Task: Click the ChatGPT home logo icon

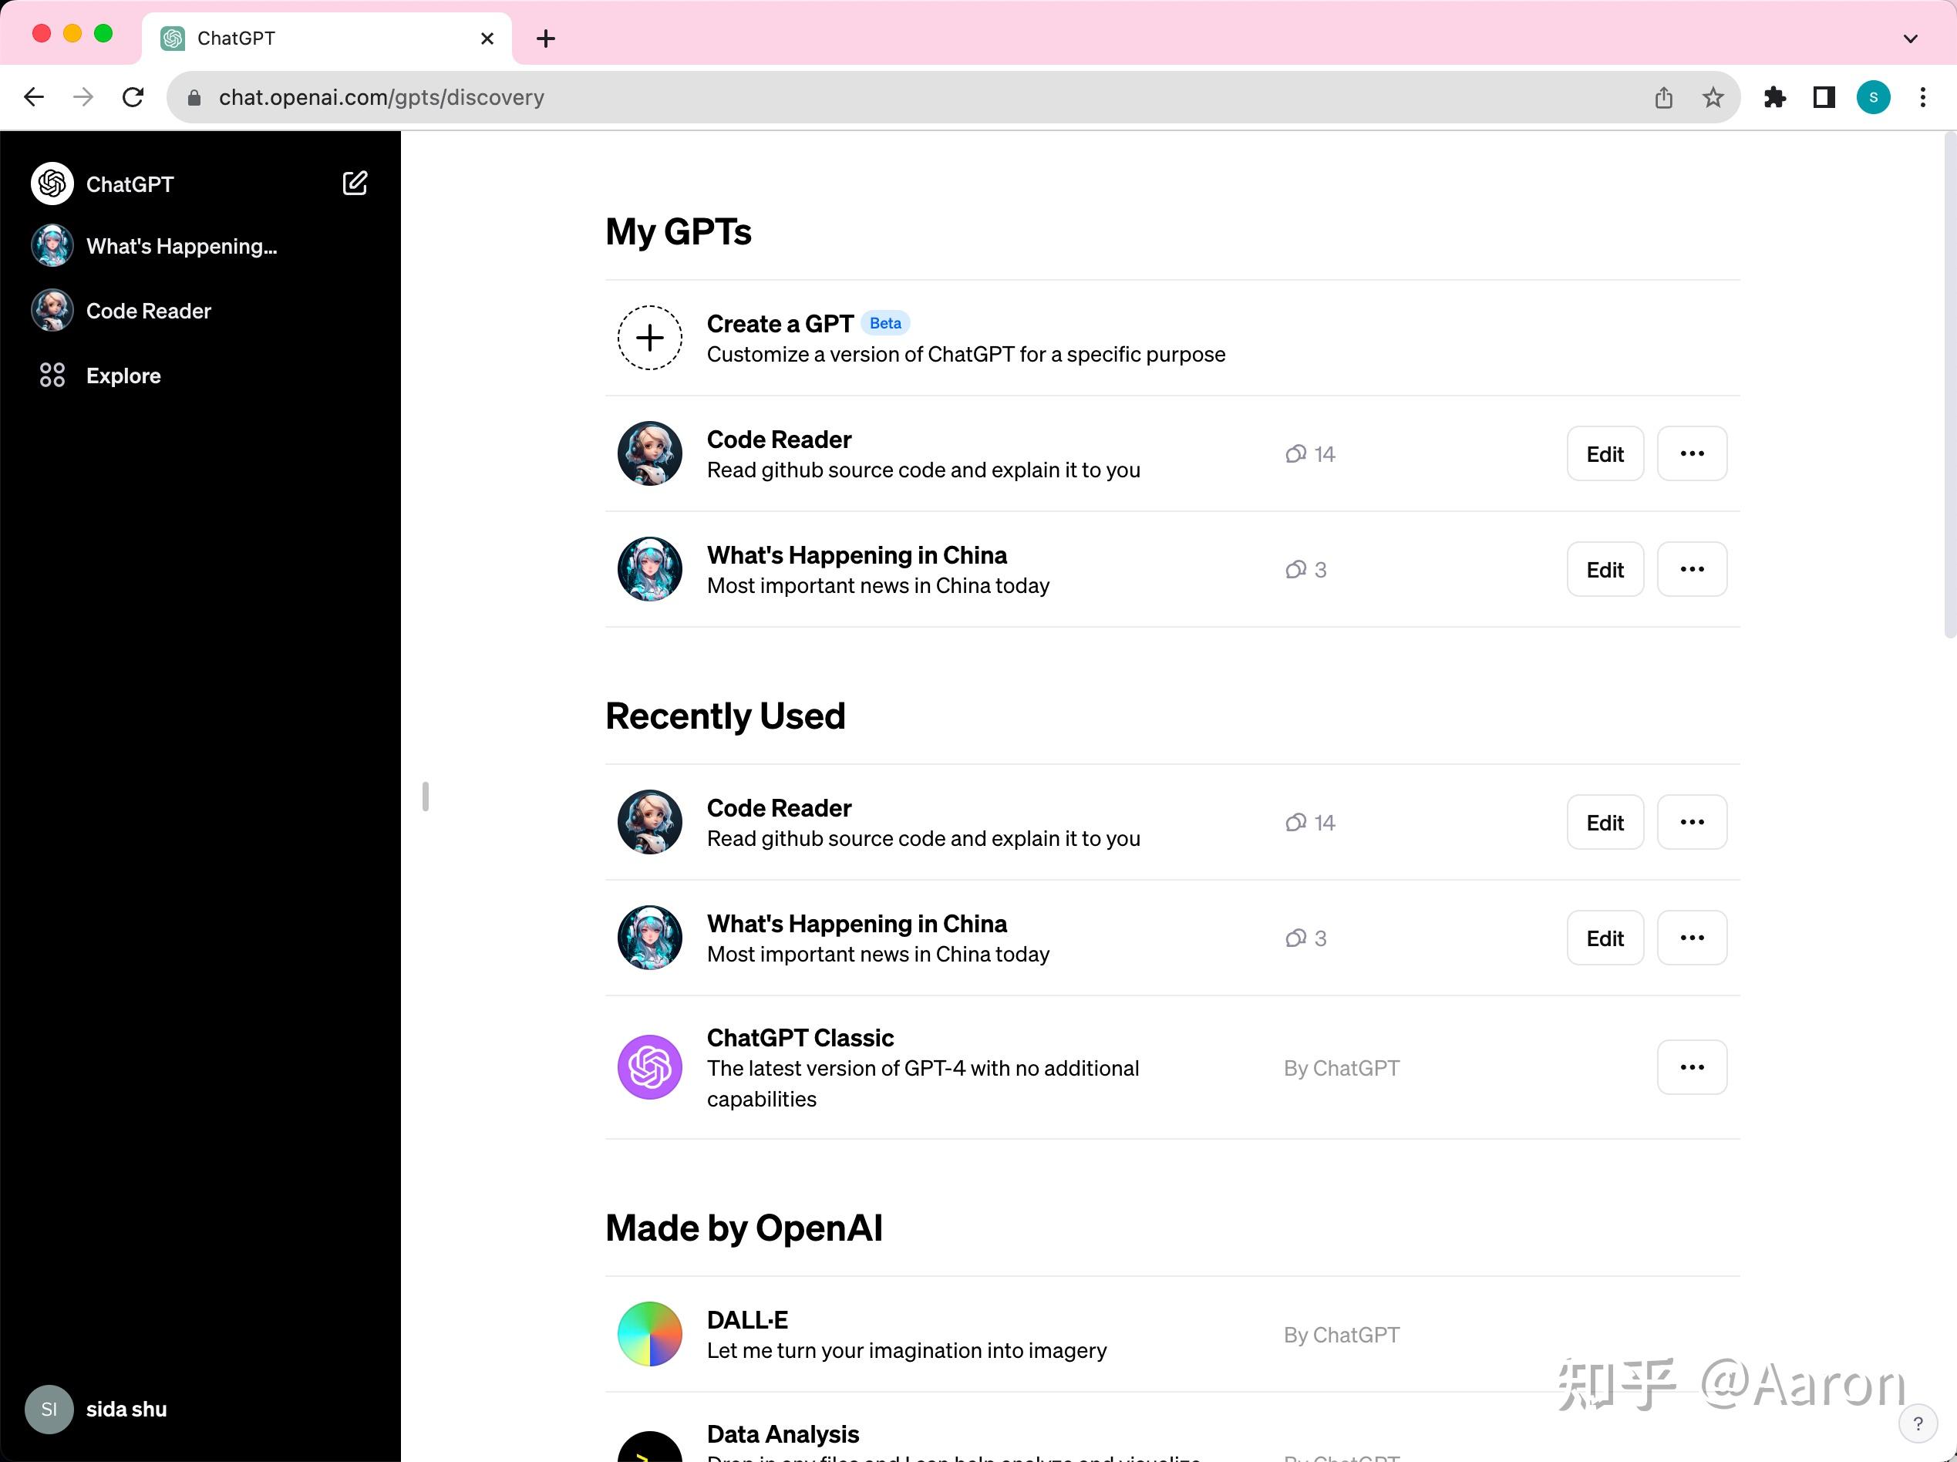Action: [x=52, y=183]
